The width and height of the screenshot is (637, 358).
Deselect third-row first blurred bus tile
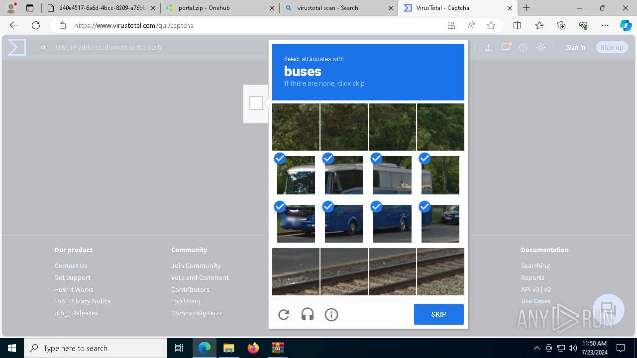click(296, 223)
